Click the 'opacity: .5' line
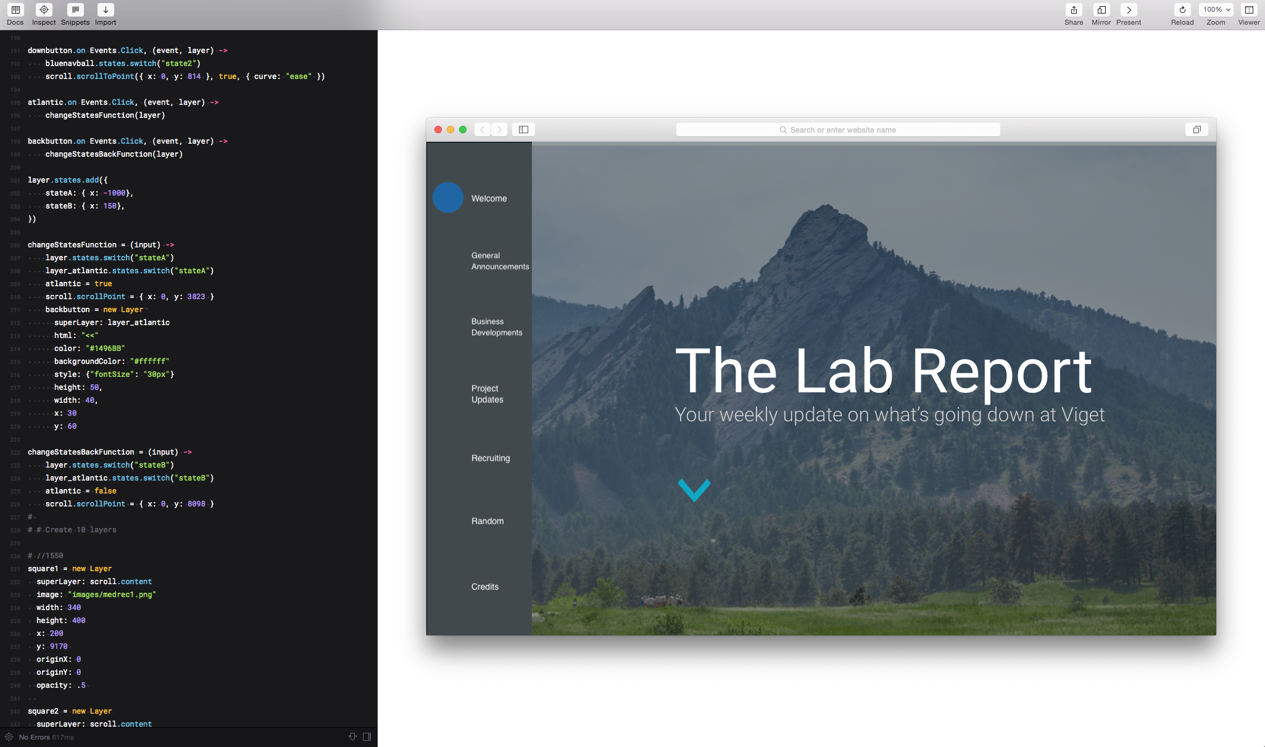Screen dimensions: 1265x747 coord(61,685)
